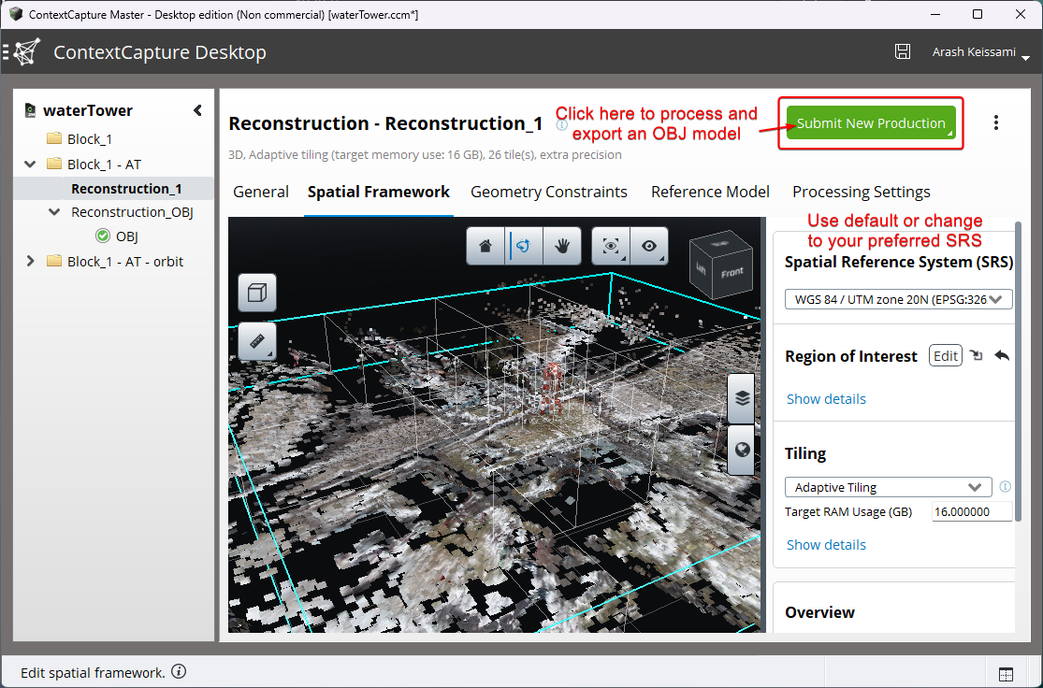Open the Adaptive Tiling mode dropdown
This screenshot has height=688, width=1043.
(888, 487)
